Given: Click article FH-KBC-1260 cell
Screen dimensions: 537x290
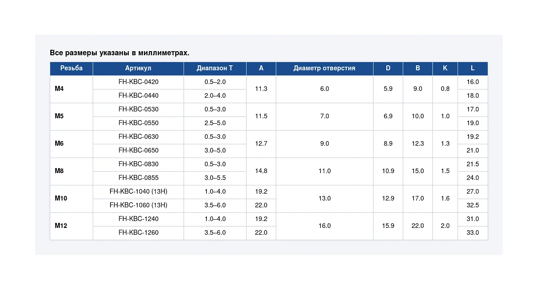Looking at the screenshot, I should tap(138, 232).
